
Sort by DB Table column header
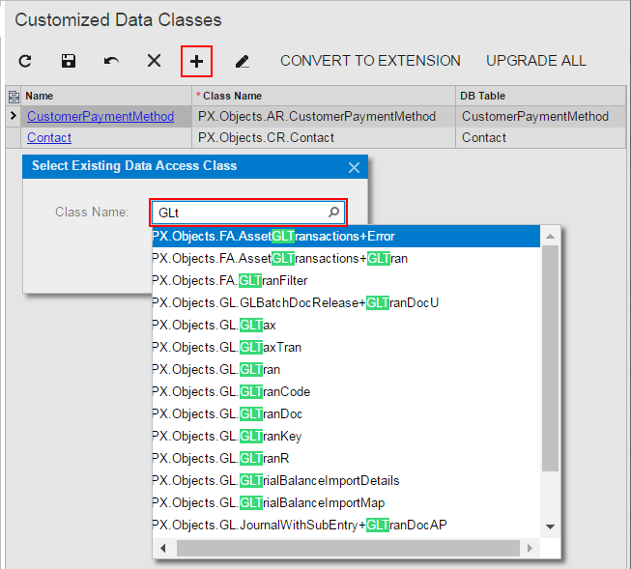point(483,96)
